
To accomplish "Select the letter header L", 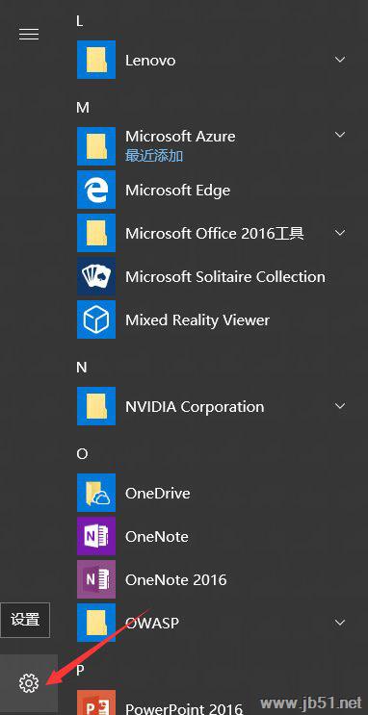I will [x=80, y=21].
